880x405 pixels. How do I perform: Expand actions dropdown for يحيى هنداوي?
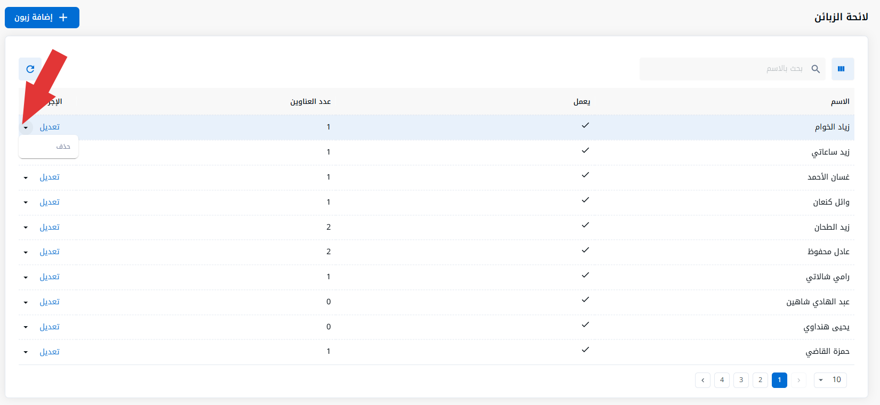pyautogui.click(x=26, y=327)
